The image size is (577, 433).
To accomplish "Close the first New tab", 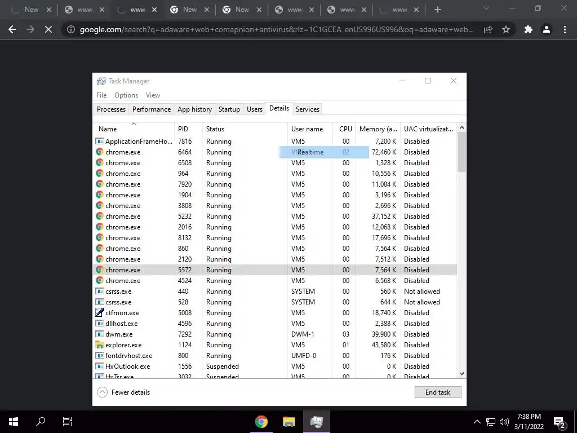I will [x=49, y=10].
